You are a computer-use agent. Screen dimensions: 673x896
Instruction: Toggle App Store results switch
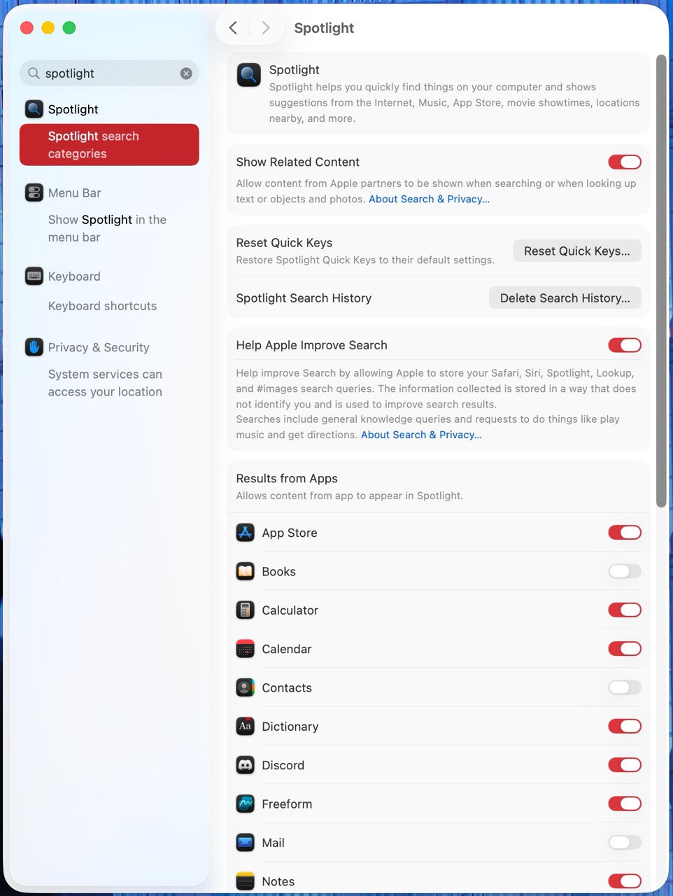(x=625, y=533)
